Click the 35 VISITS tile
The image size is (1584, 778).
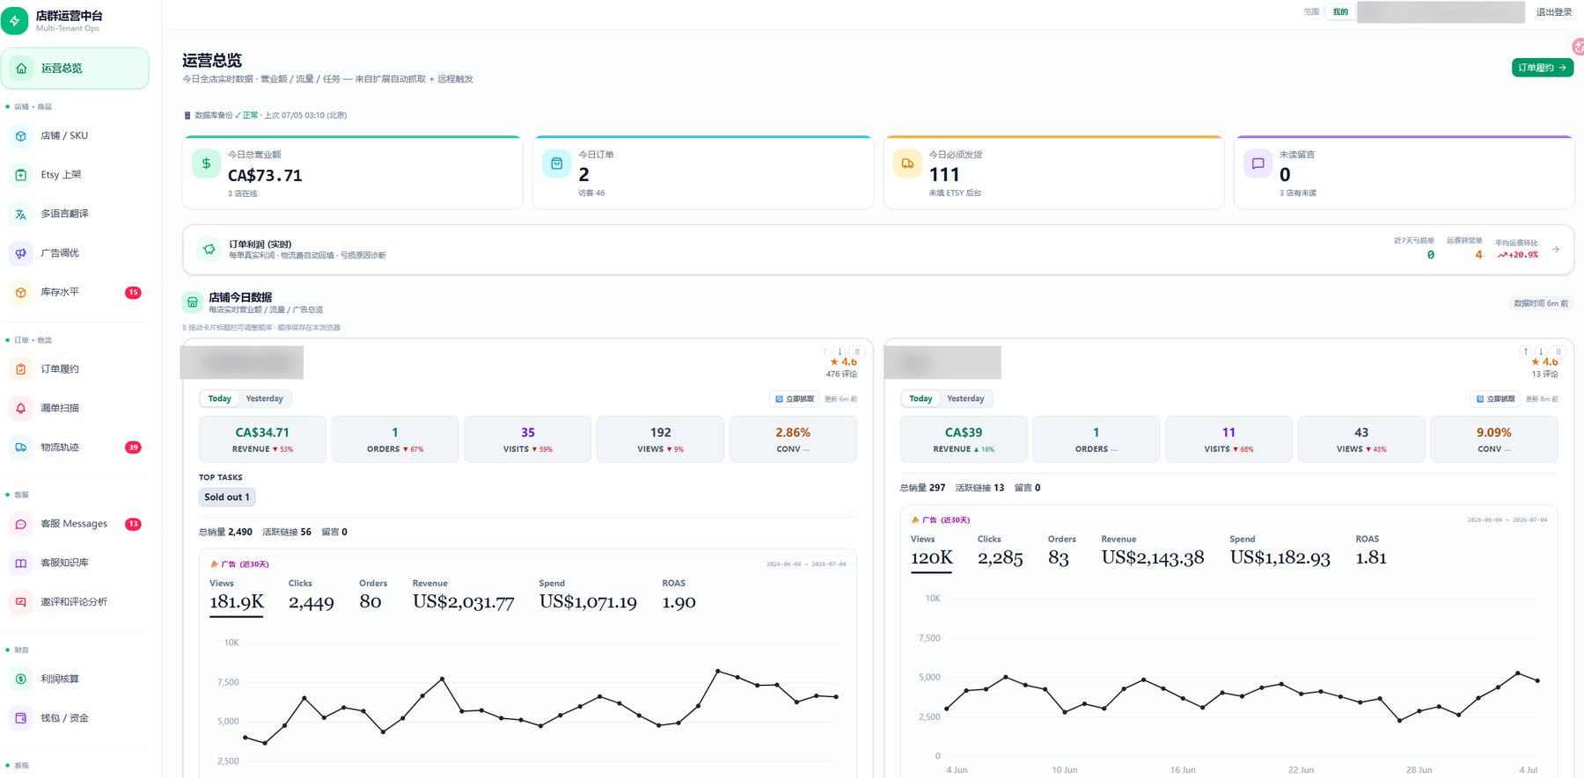pyautogui.click(x=528, y=440)
